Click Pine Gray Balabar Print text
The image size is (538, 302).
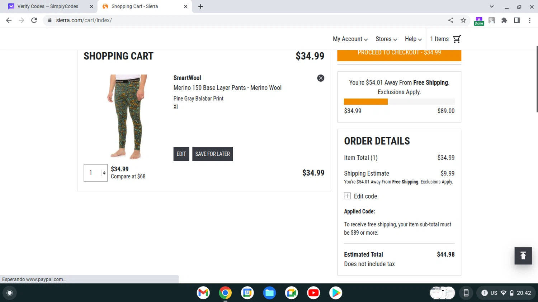[198, 99]
